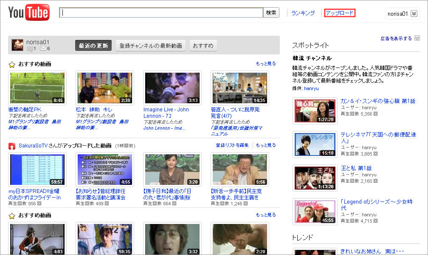This screenshot has width=428, height=255.
Task: Click the 検索 search button
Action: [271, 13]
